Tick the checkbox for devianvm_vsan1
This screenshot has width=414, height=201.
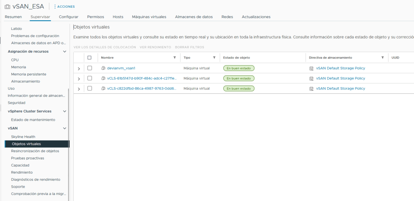[90, 68]
